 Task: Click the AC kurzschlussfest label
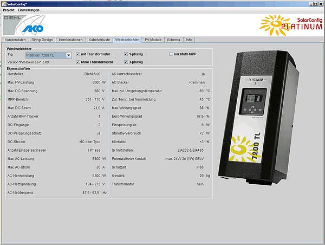click(x=127, y=74)
